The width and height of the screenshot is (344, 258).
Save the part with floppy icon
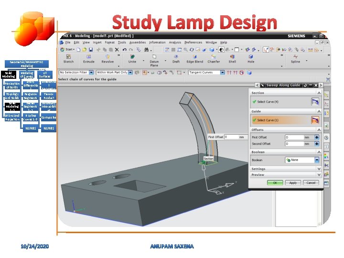pos(91,50)
